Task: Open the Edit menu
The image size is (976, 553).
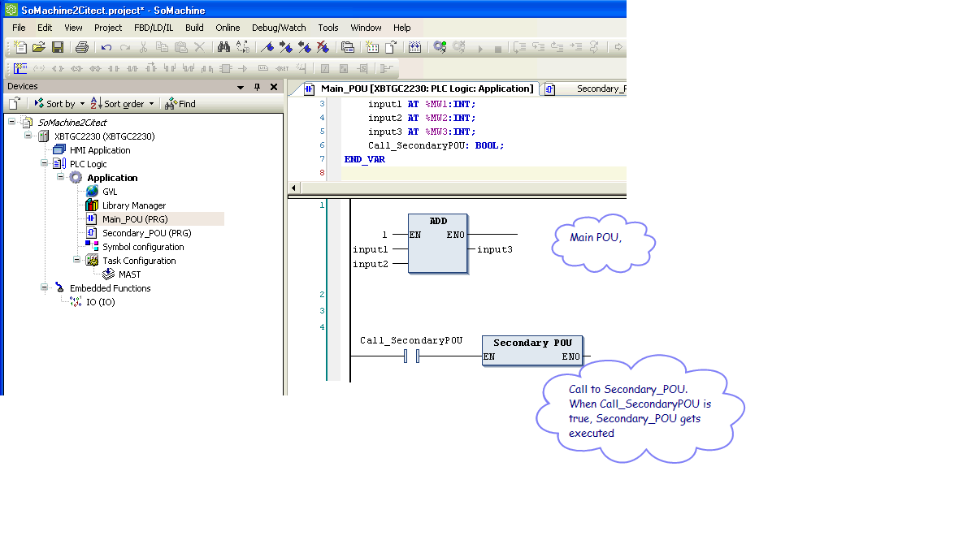Action: [x=45, y=28]
